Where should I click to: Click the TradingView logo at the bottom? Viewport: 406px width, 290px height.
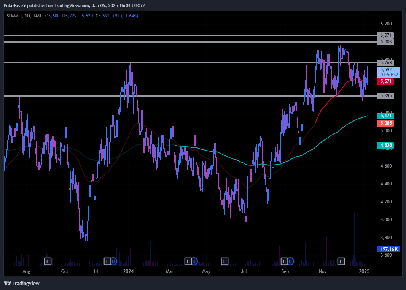[22, 283]
